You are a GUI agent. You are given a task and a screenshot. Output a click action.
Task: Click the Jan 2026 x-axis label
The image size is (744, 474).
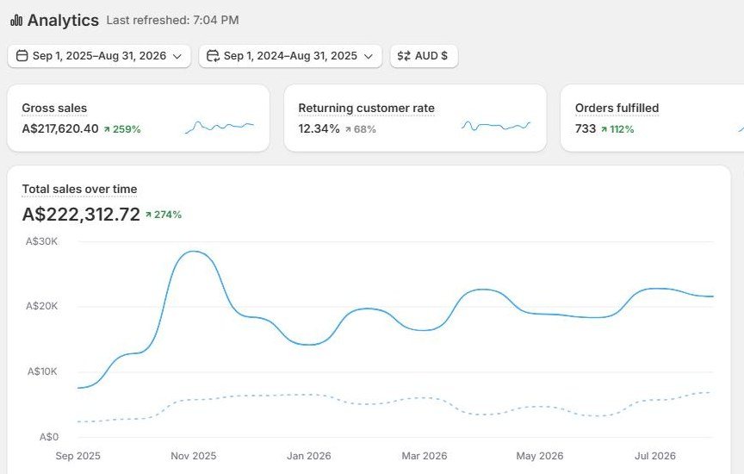[309, 456]
